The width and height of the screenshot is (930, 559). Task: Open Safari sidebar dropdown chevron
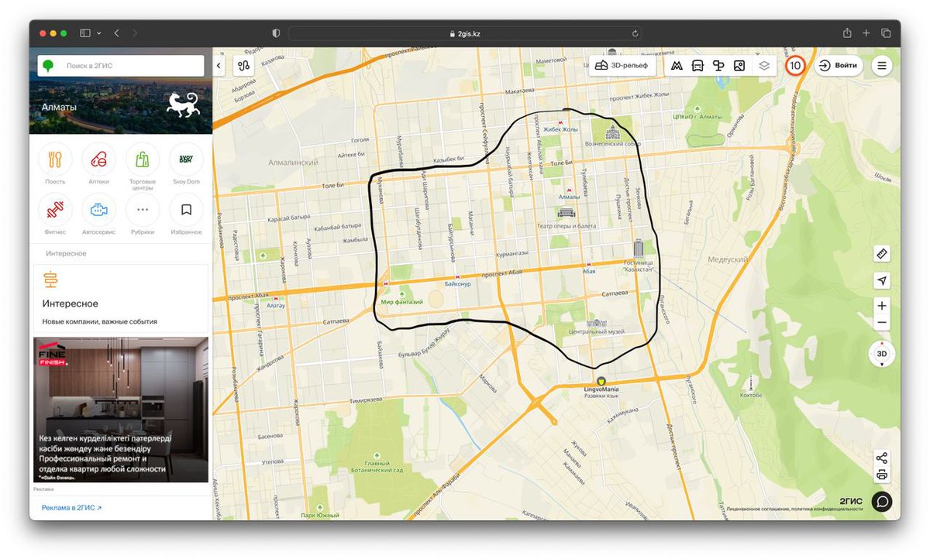point(99,33)
